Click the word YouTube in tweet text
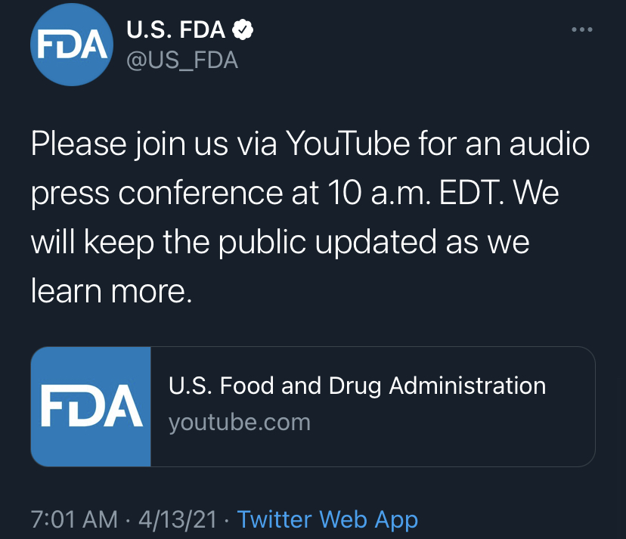The height and width of the screenshot is (539, 626). point(348,144)
